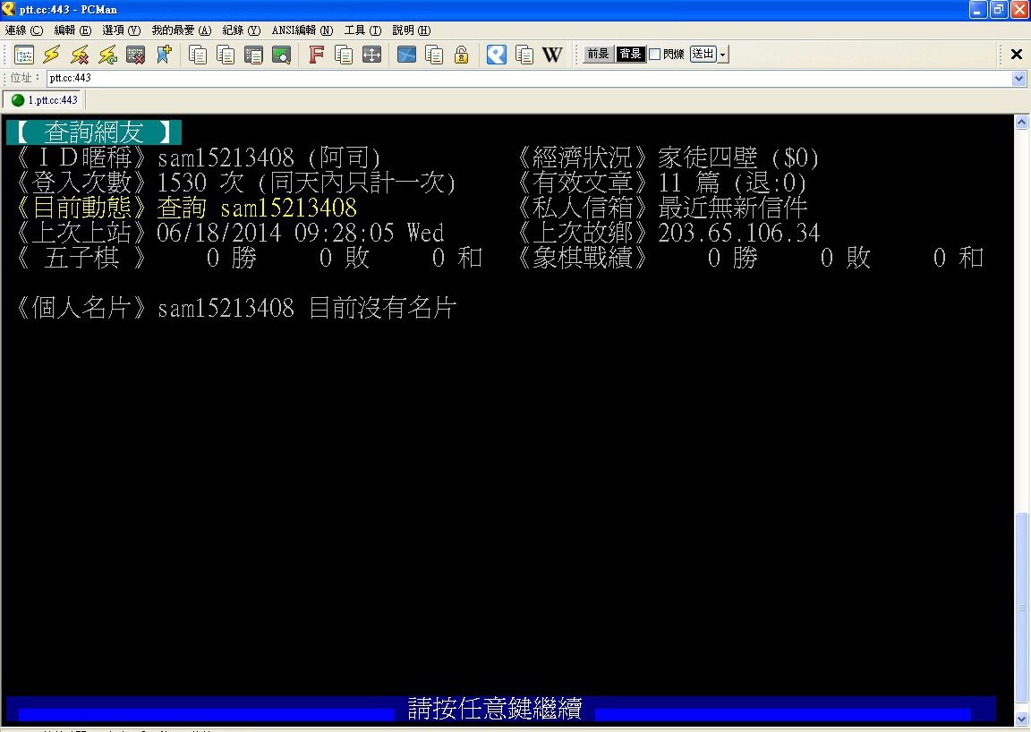
Task: Toggle the 閃爍 blink checkbox
Action: tap(655, 54)
